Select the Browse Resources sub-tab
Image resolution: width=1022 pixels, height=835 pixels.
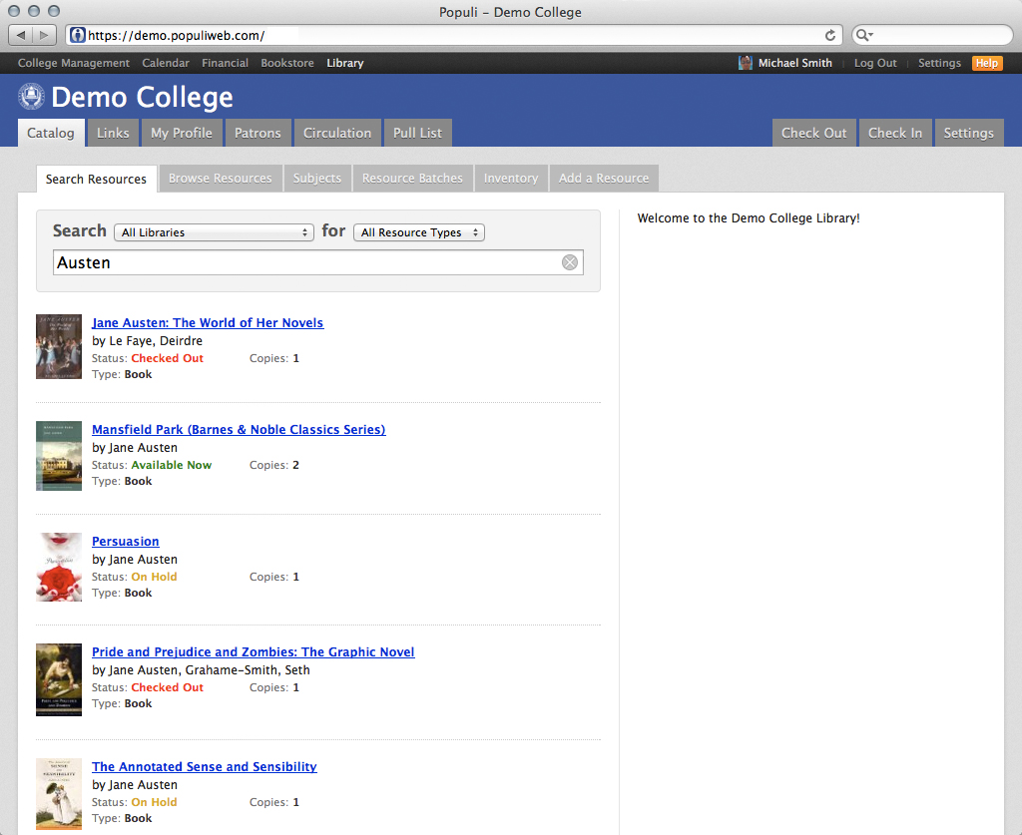[x=221, y=179]
